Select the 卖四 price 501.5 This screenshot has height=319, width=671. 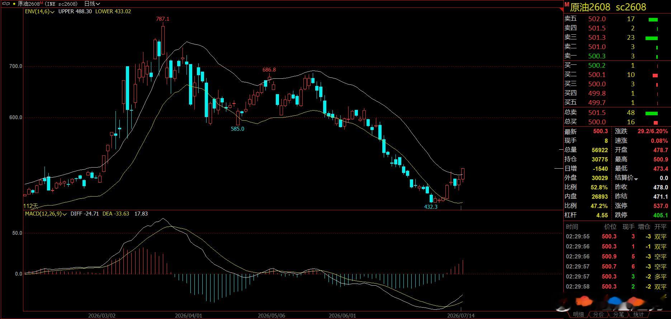click(597, 28)
